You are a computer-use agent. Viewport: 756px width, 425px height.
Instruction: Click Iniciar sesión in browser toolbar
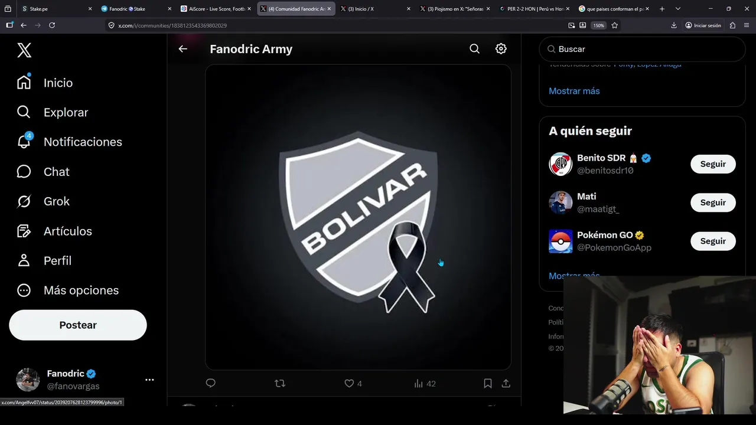point(703,25)
